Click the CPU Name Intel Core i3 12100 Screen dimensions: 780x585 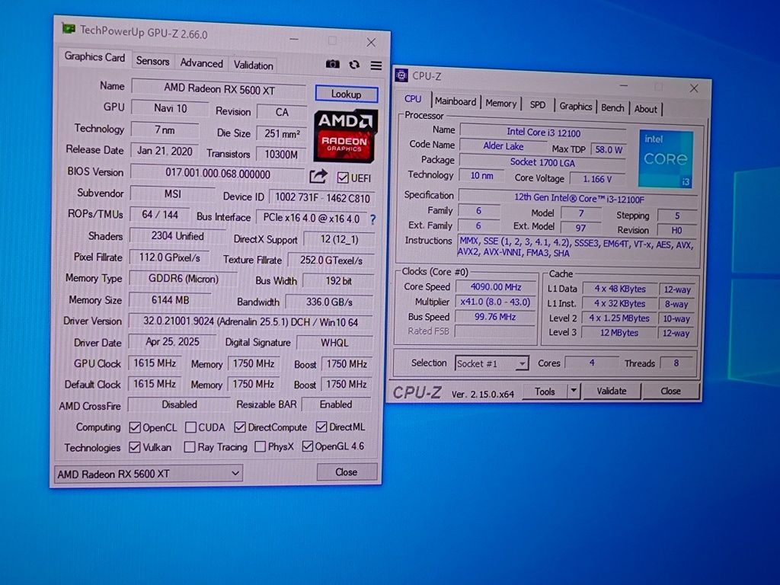543,133
